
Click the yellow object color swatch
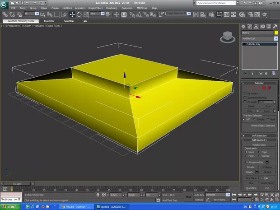[x=276, y=33]
